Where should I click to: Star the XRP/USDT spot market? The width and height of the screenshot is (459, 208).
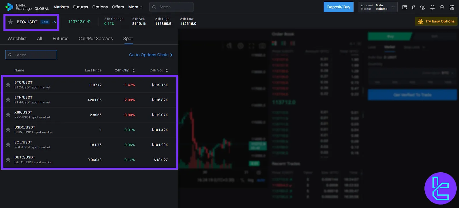click(x=8, y=115)
